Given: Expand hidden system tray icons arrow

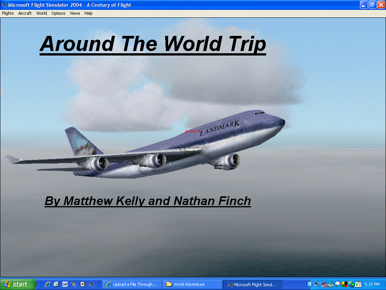Looking at the screenshot, I should tap(310, 284).
